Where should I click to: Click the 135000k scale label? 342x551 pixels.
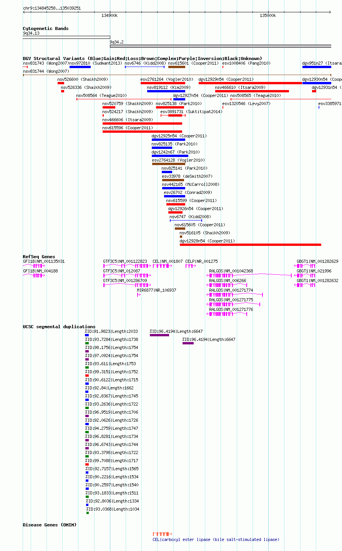[x=268, y=15]
